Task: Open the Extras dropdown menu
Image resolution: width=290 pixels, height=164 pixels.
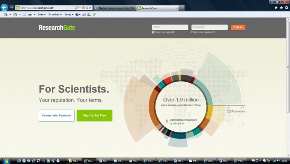Action: [69, 15]
